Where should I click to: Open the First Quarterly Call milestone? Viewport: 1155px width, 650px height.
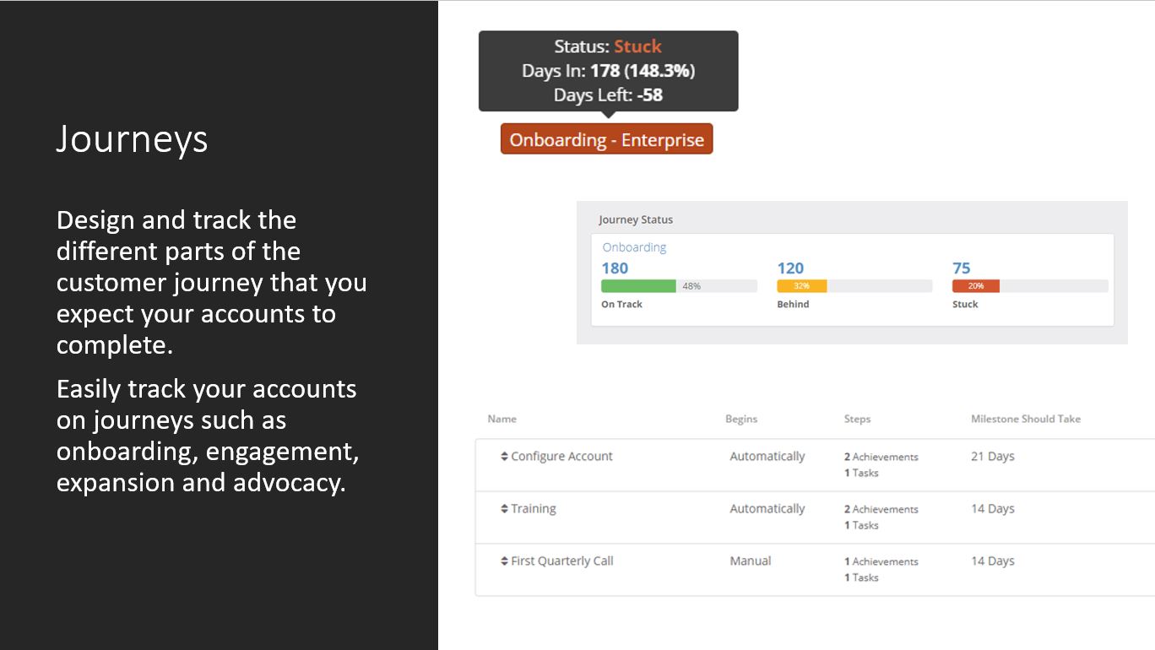(x=815, y=570)
